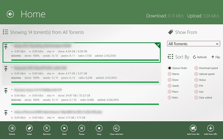
Task: Open the All Torrents dropdown
Action: click(x=194, y=44)
